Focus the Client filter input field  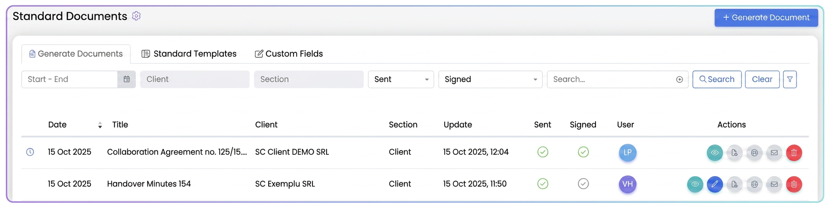[195, 79]
